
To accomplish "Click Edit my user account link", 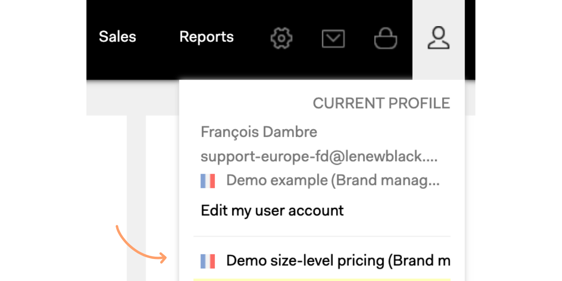I will click(x=272, y=210).
